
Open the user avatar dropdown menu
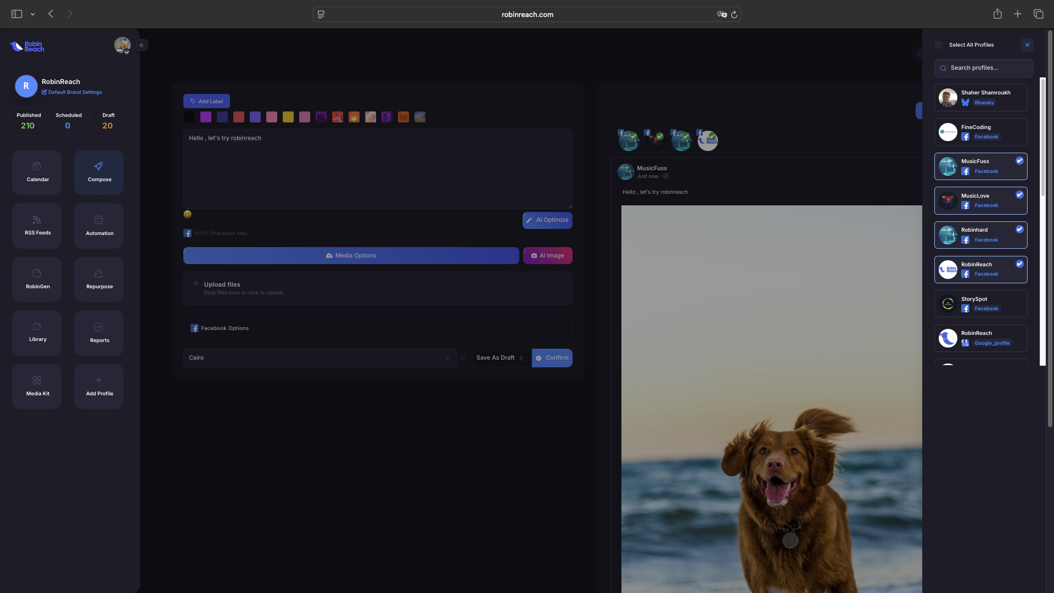pyautogui.click(x=122, y=46)
